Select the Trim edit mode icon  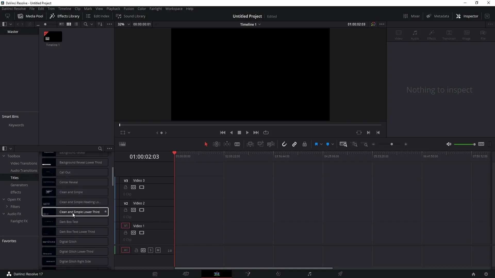[x=217, y=144]
